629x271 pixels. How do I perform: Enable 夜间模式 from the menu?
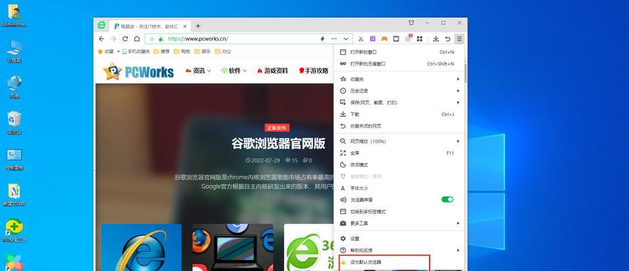pyautogui.click(x=399, y=165)
